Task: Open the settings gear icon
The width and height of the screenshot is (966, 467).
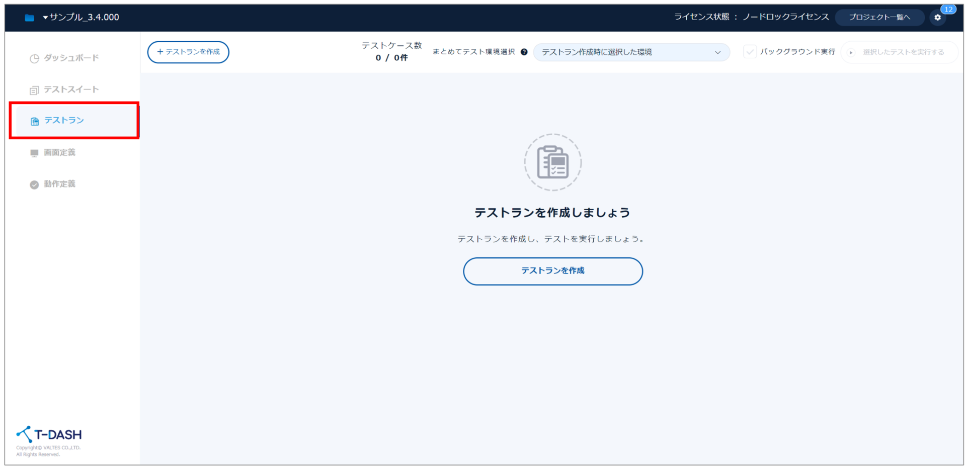Action: (x=937, y=18)
